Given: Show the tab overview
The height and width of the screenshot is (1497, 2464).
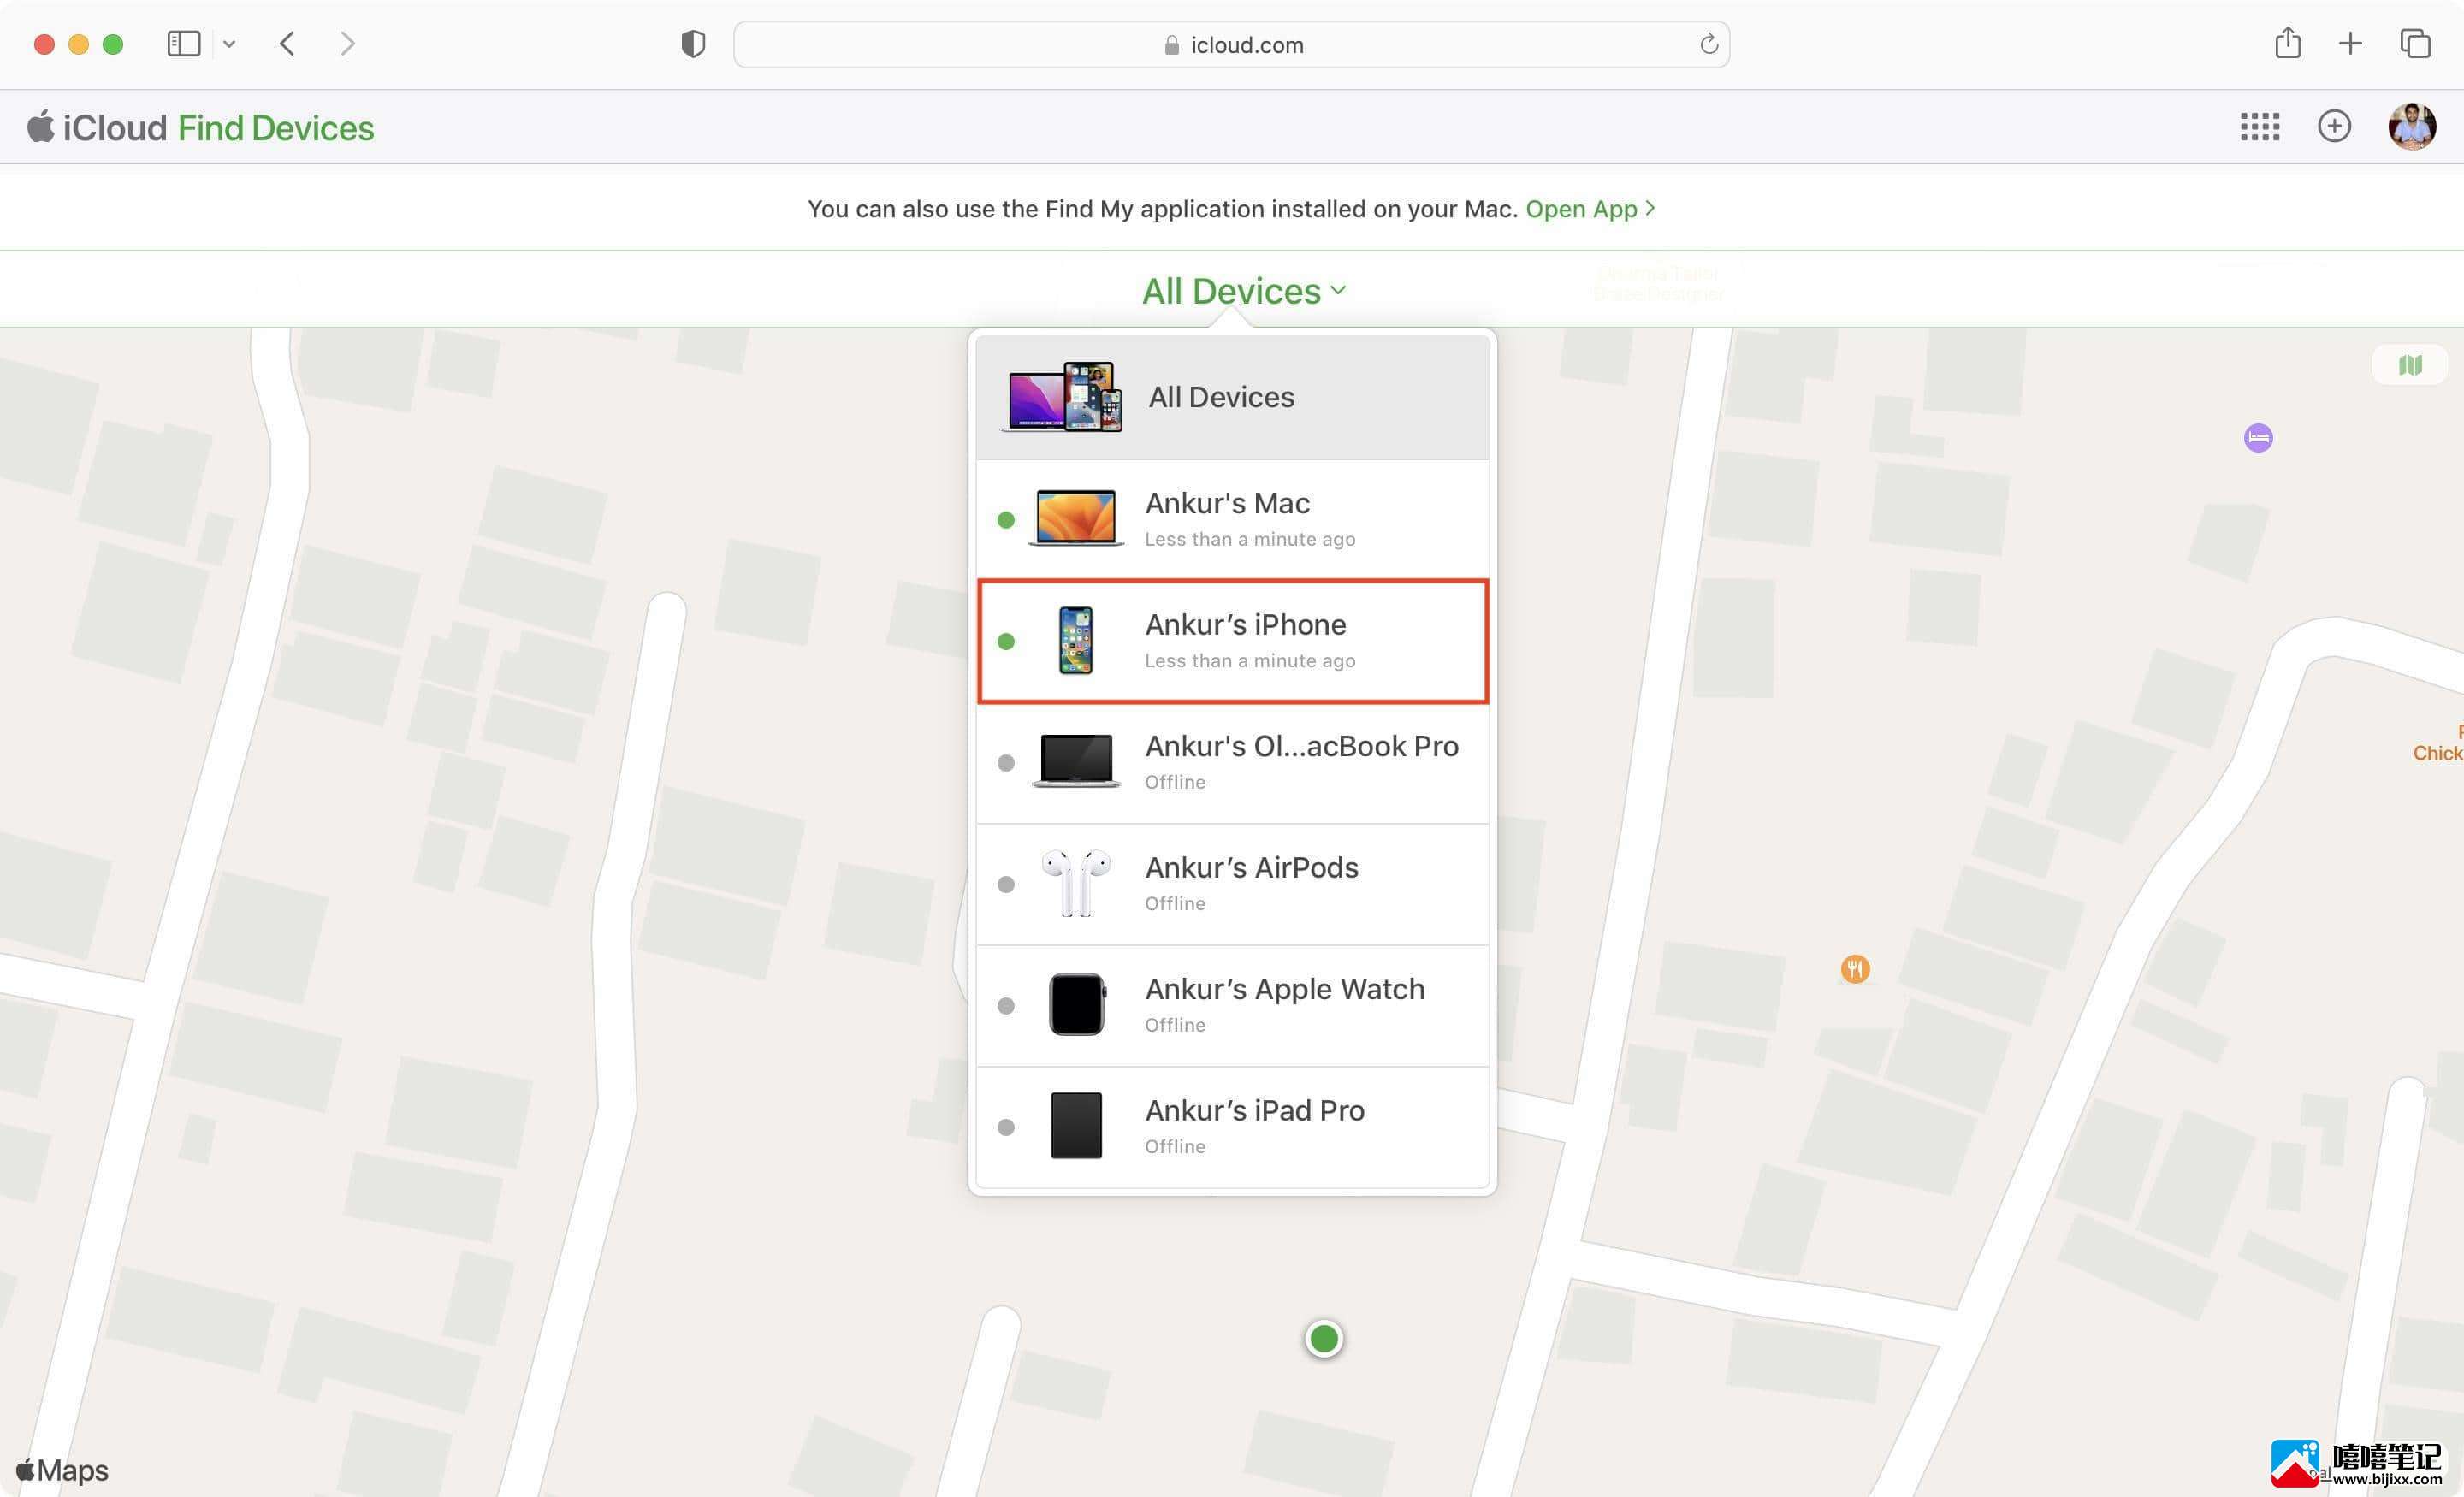Looking at the screenshot, I should pyautogui.click(x=2415, y=44).
